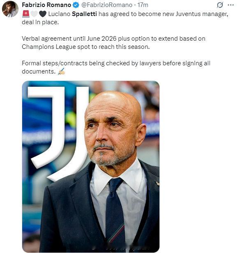Image resolution: width=240 pixels, height=253 pixels.
Task: Click the navy tie in the photo
Action: (115, 211)
